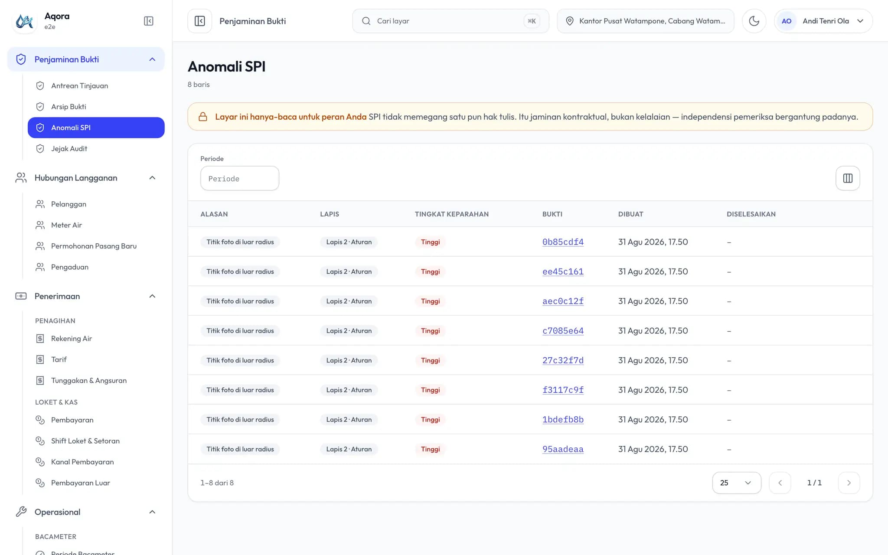Click the Periode filter input

click(240, 178)
